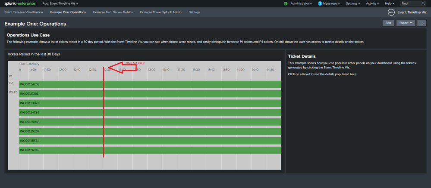Click the 13:00 time axis label
This screenshot has width=431, height=188.
[152, 70]
